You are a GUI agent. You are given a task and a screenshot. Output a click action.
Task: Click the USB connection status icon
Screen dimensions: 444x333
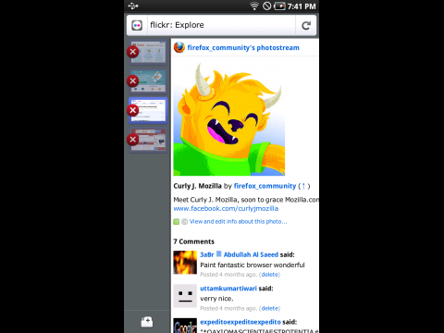pos(133,6)
